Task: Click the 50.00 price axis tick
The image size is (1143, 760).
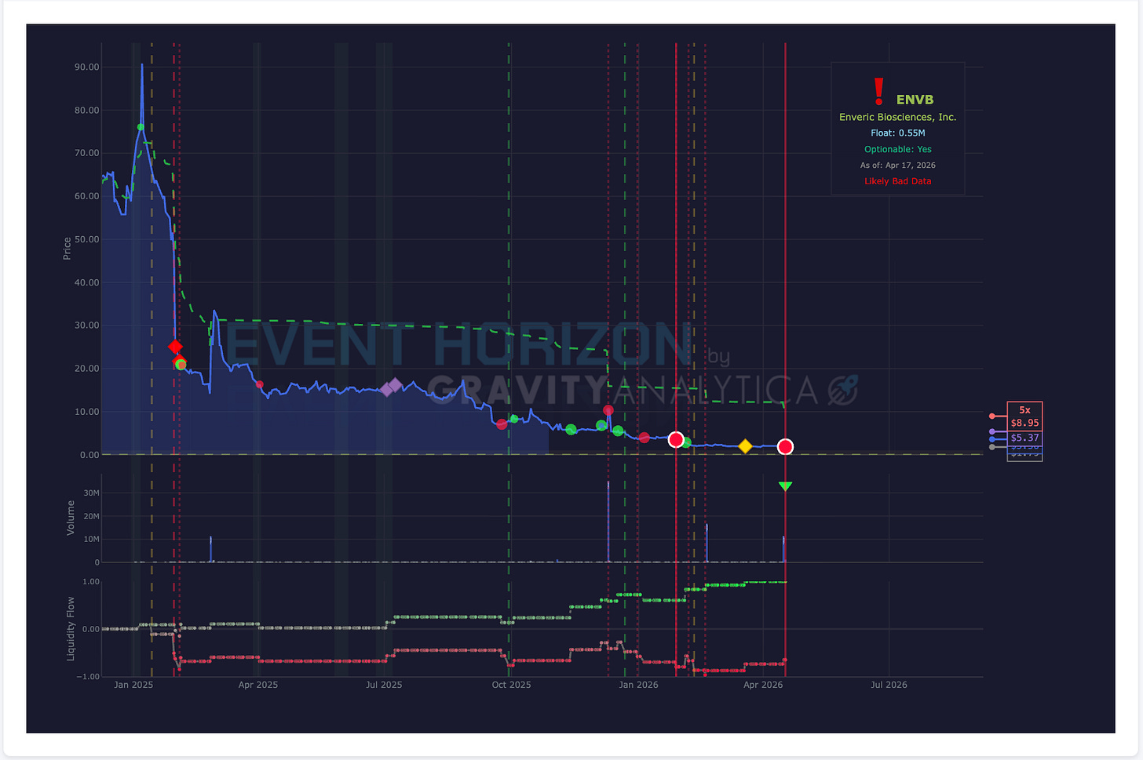Action: 87,239
